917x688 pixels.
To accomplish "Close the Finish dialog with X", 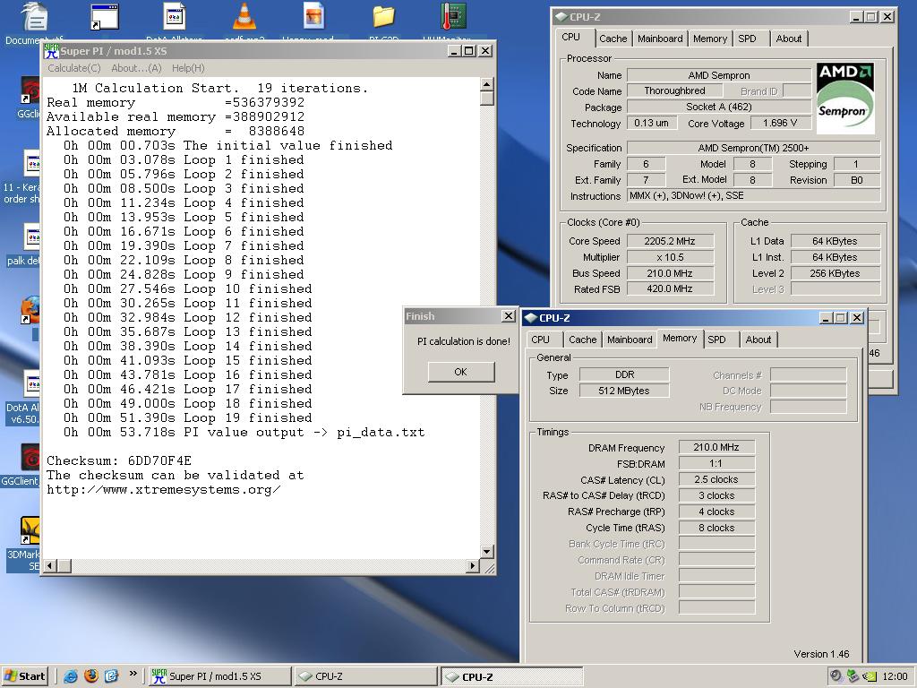I will click(509, 316).
